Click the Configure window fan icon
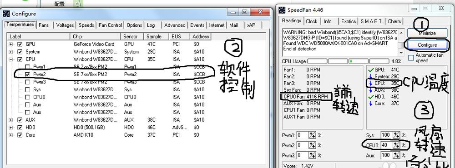Screen dimensions: 455x168 pyautogui.click(x=6, y=14)
